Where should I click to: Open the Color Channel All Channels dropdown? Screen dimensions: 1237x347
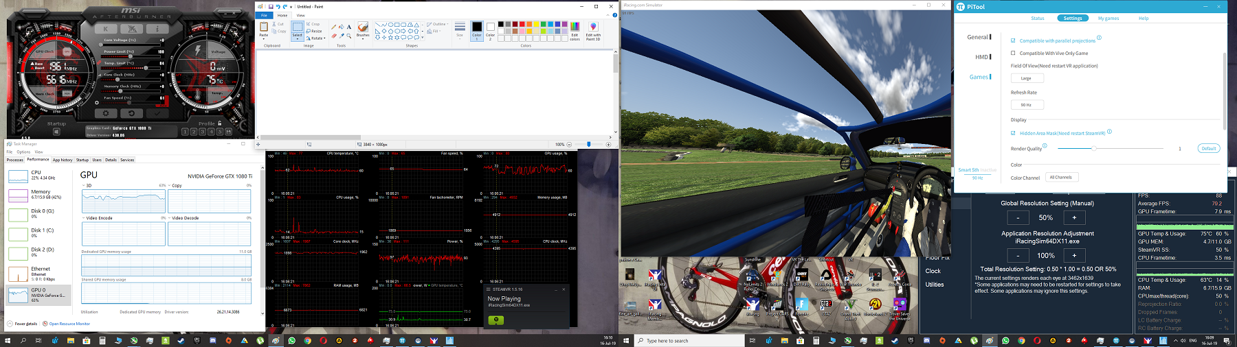[x=1060, y=177]
